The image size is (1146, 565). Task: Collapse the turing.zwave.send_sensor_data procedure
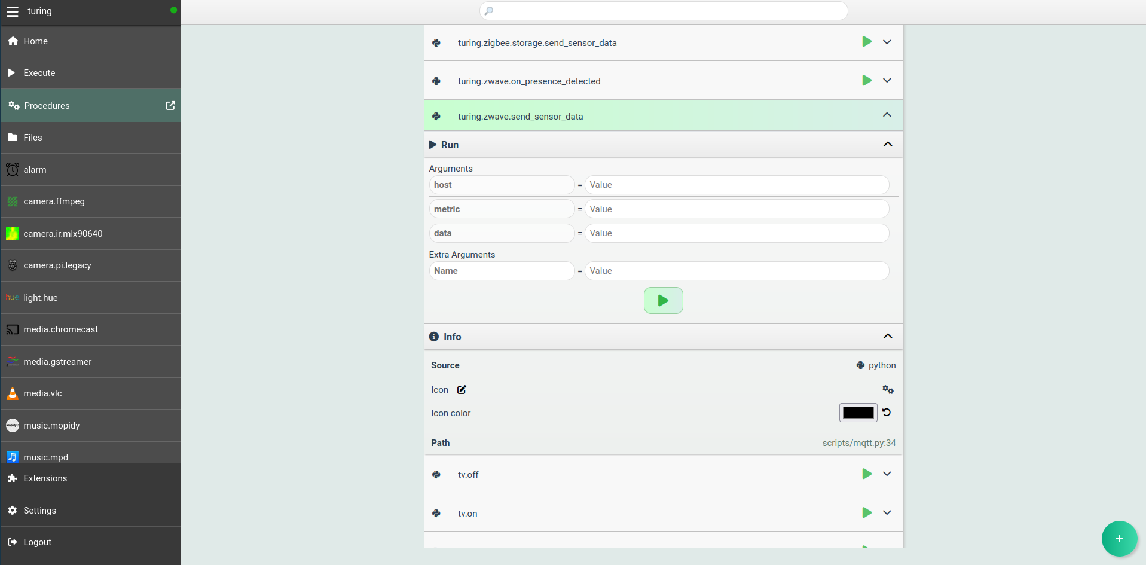(887, 115)
